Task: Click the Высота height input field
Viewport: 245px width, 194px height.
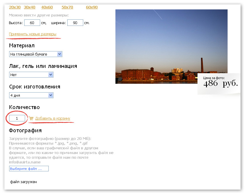Action: coord(32,23)
